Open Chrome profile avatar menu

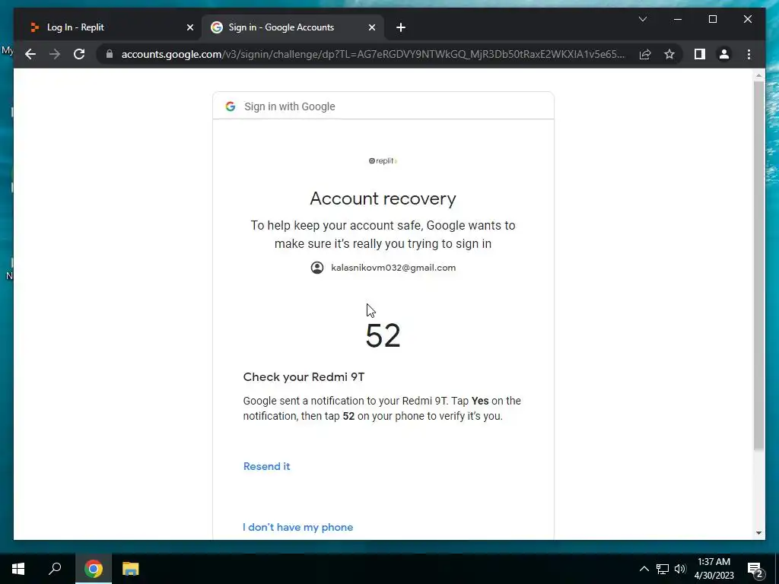tap(724, 54)
